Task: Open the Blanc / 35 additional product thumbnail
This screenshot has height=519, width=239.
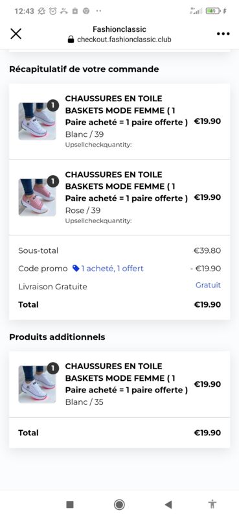Action: coord(37,384)
